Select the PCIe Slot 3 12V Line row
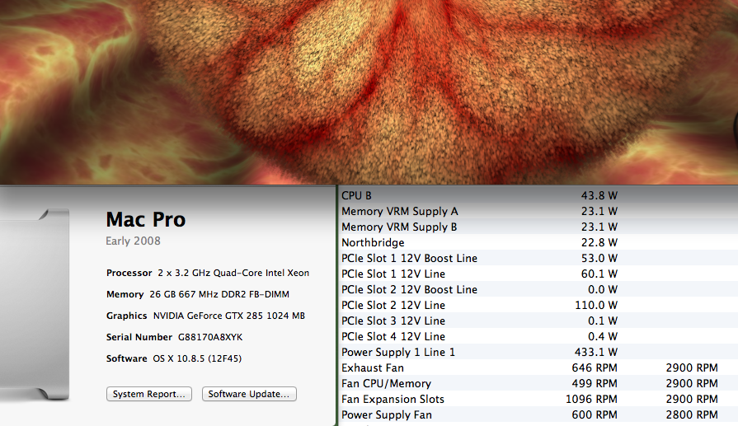Viewport: 738px width, 426px height. (x=538, y=321)
